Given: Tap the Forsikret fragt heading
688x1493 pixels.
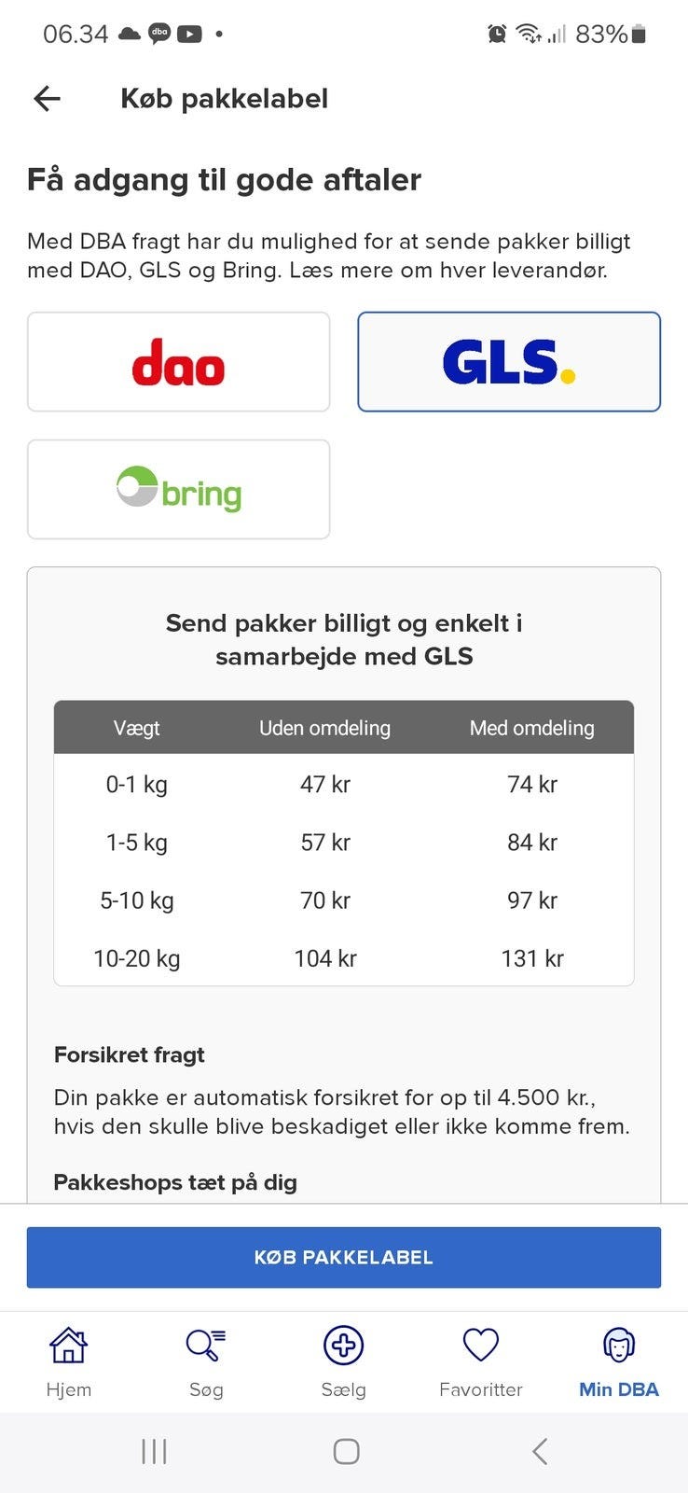Looking at the screenshot, I should click(x=129, y=1055).
